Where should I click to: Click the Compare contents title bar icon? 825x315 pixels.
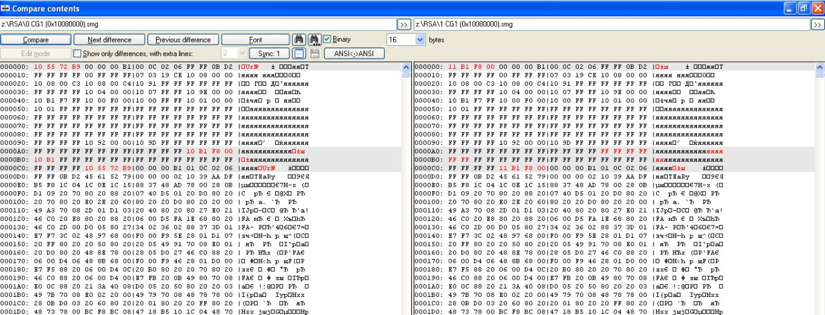click(6, 8)
